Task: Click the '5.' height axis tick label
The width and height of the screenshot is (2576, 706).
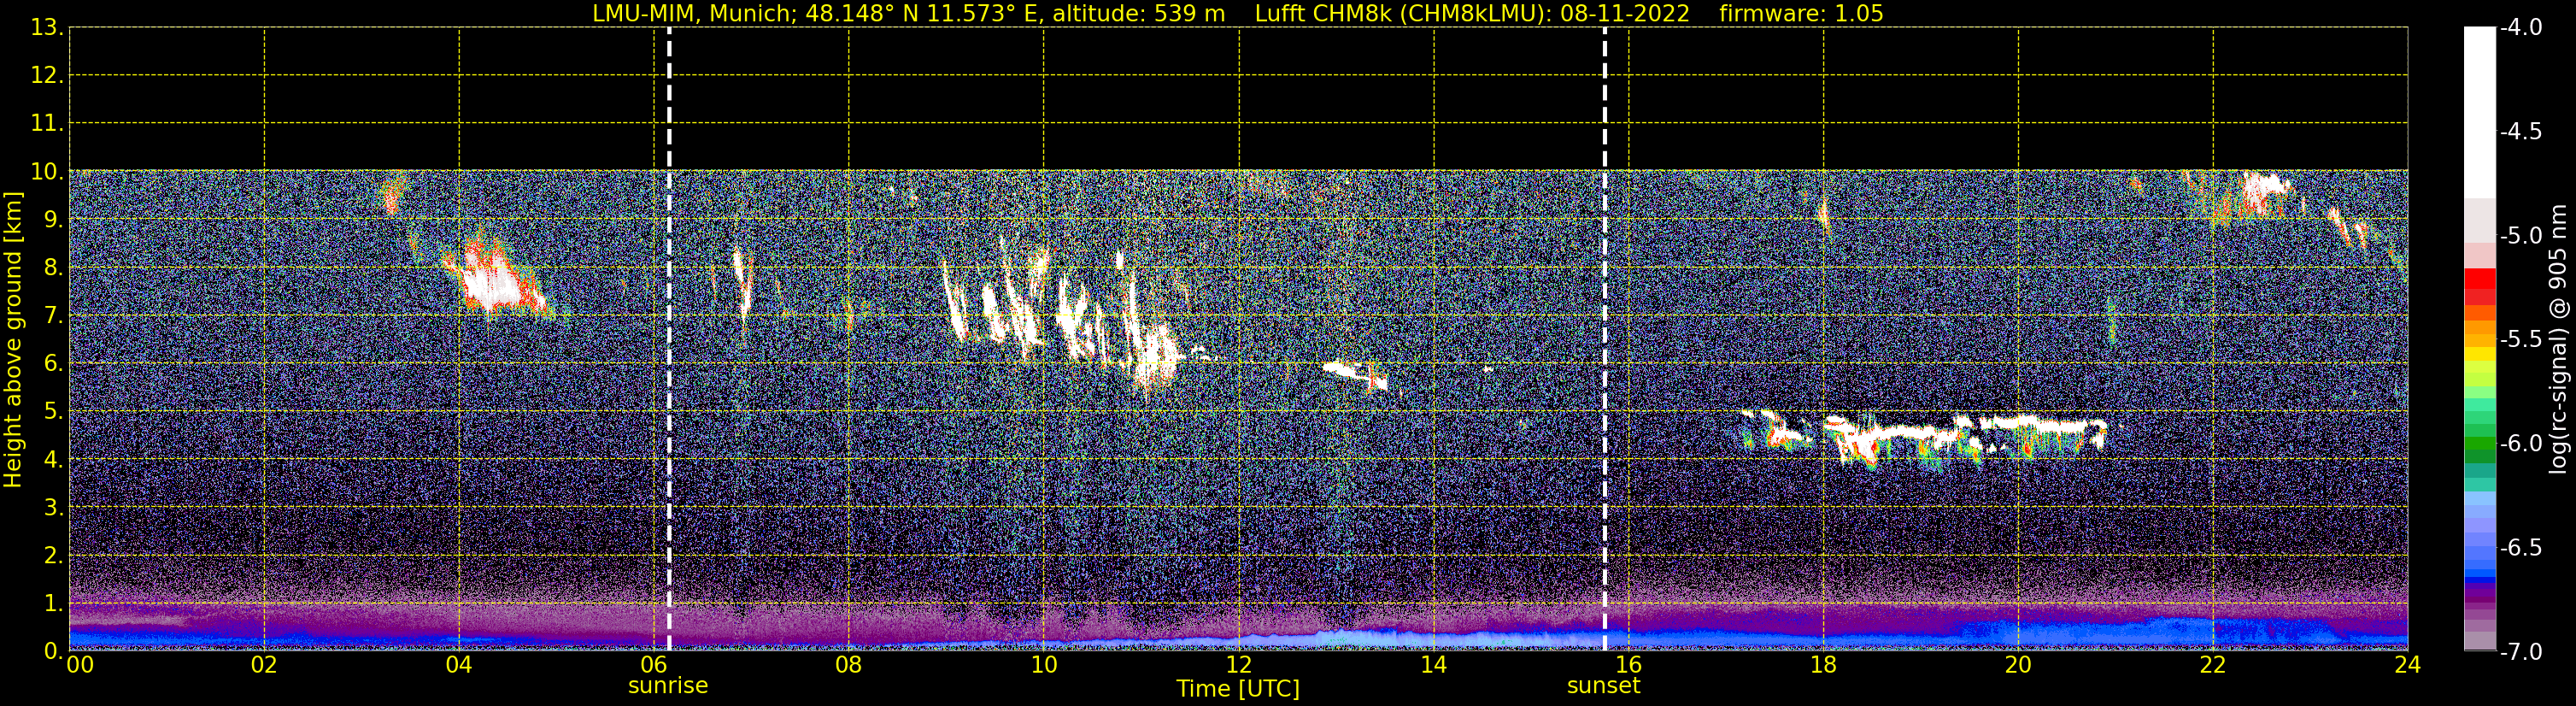Action: tap(53, 412)
